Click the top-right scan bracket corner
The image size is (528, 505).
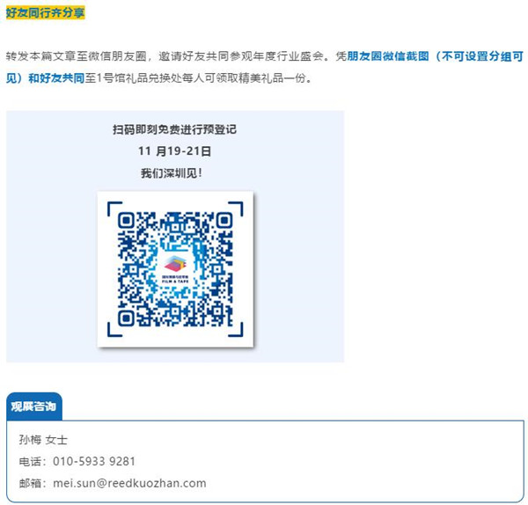[x=236, y=209]
